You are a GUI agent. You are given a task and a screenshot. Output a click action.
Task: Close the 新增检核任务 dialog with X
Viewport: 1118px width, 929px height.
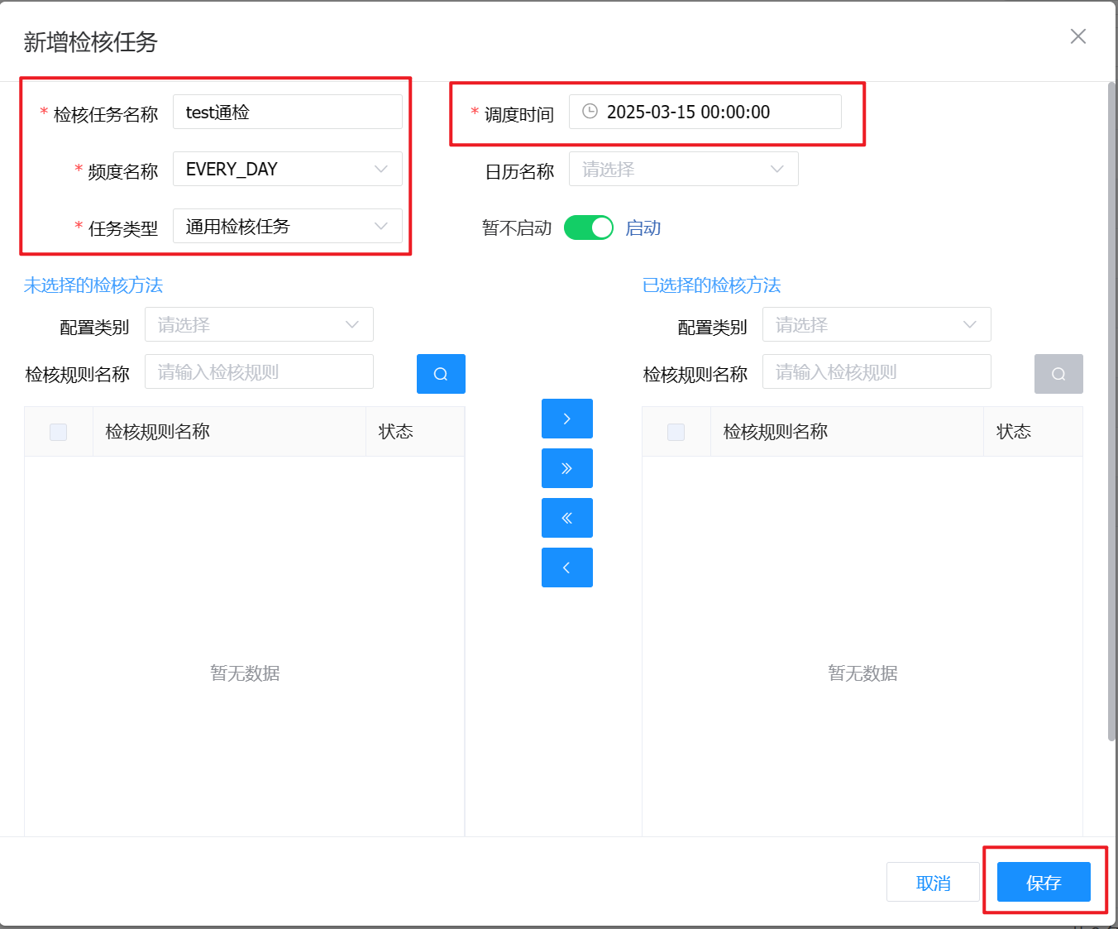1077,36
